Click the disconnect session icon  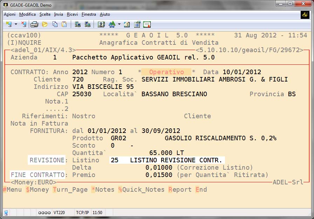pyautogui.click(x=24, y=24)
